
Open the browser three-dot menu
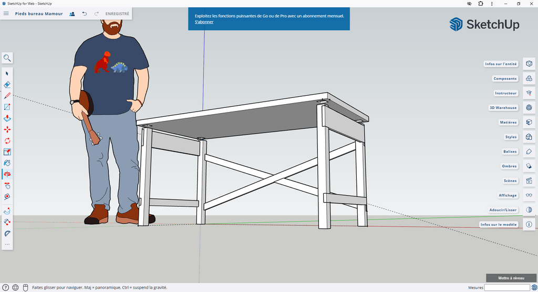click(492, 4)
